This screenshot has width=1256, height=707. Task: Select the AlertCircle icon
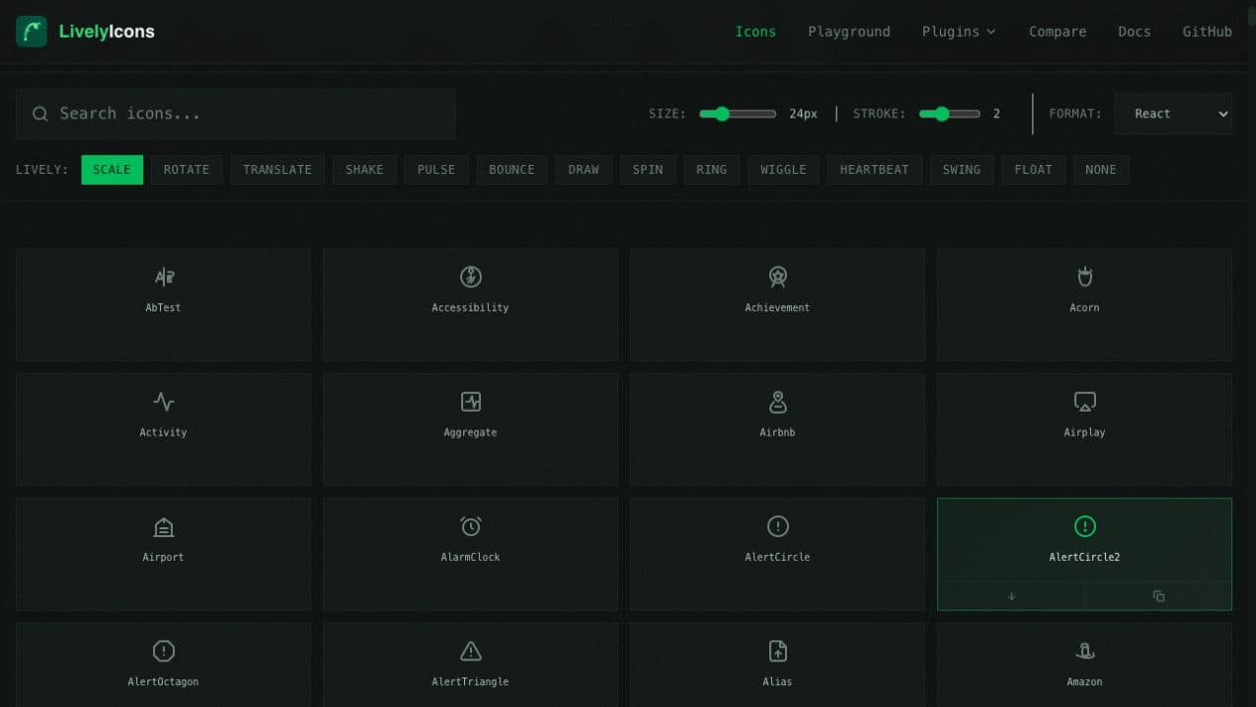pos(777,554)
